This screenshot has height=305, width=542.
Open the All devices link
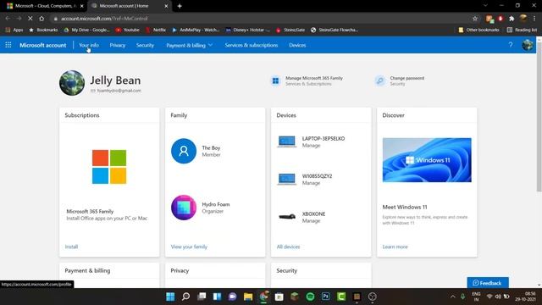tap(288, 247)
